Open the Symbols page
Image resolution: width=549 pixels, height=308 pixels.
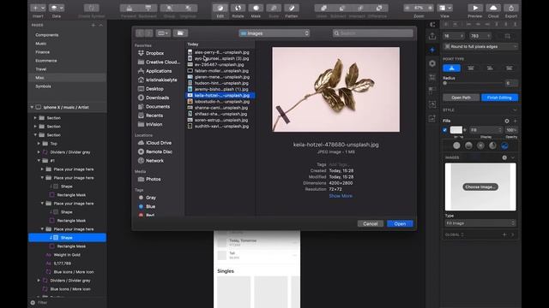coord(43,86)
